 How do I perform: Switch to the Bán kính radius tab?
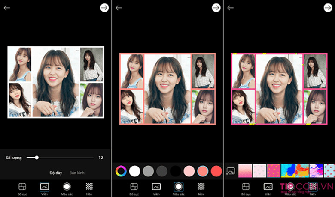click(x=77, y=173)
